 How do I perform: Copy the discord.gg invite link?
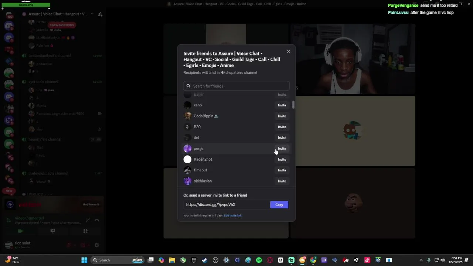pos(279,205)
